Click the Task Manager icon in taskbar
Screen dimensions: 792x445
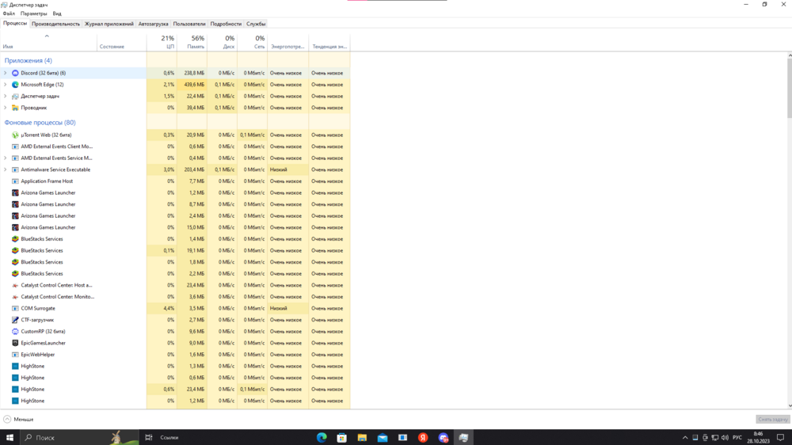pos(463,437)
